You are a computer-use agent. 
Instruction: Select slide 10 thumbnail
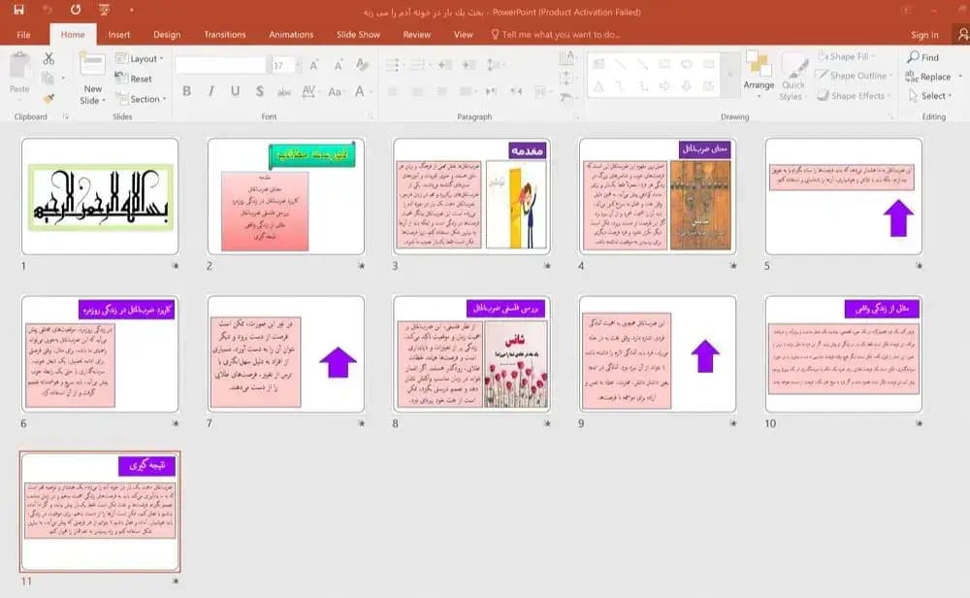[843, 354]
